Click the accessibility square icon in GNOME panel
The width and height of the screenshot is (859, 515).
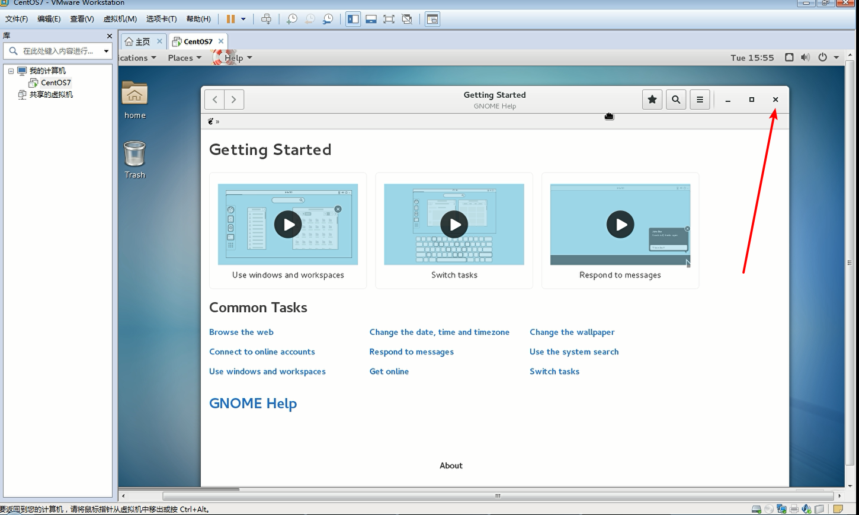[789, 57]
